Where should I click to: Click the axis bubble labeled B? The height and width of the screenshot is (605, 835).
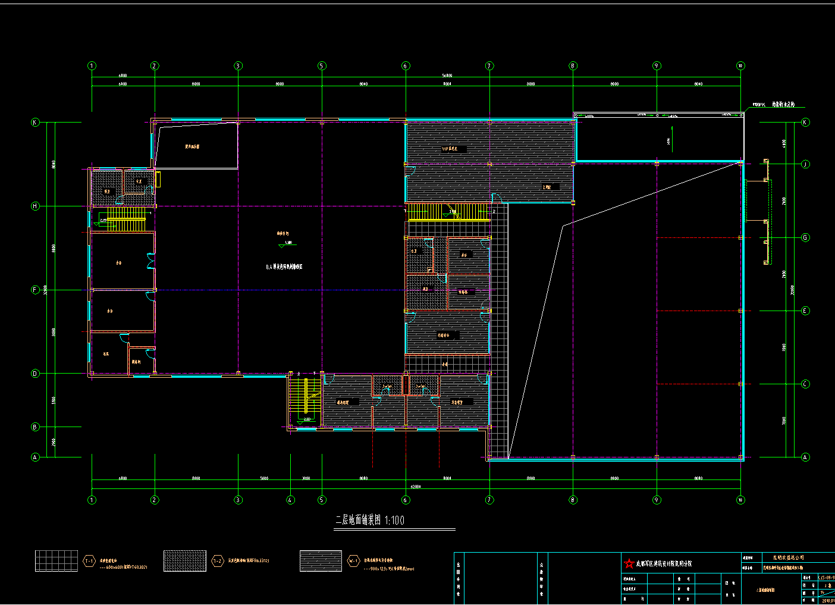[x=35, y=427]
